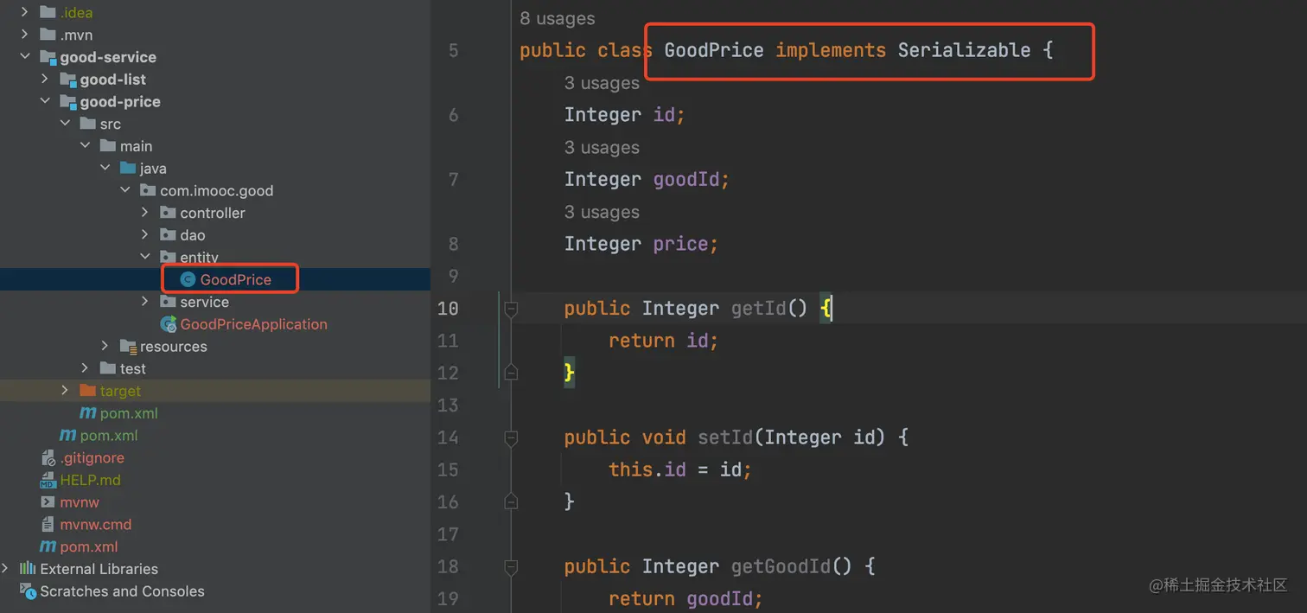Viewport: 1307px width, 613px height.
Task: Expand the .idea folder chevron
Action: point(24,12)
